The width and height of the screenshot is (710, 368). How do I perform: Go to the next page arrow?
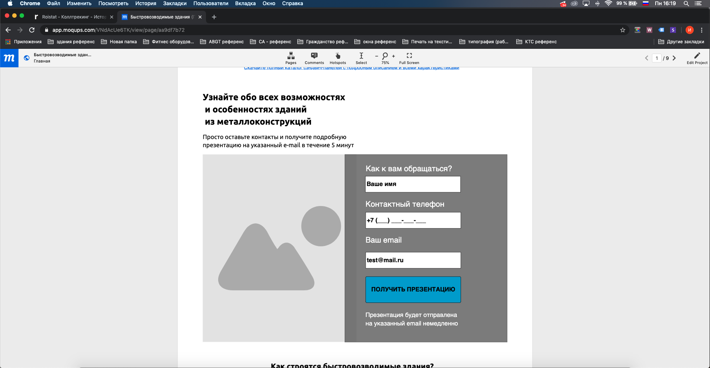(x=674, y=58)
